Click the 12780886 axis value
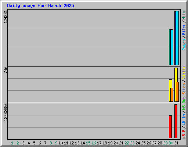Viewport: 188px width, 147px height. tap(6, 112)
